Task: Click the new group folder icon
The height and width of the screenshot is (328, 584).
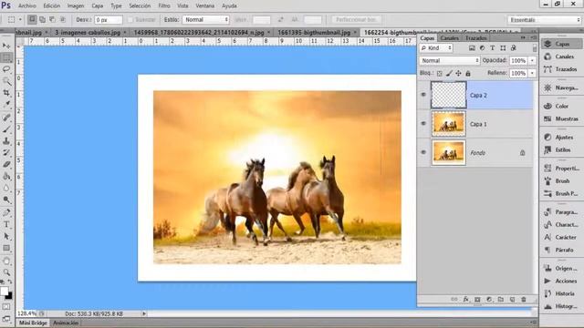Action: click(x=501, y=300)
